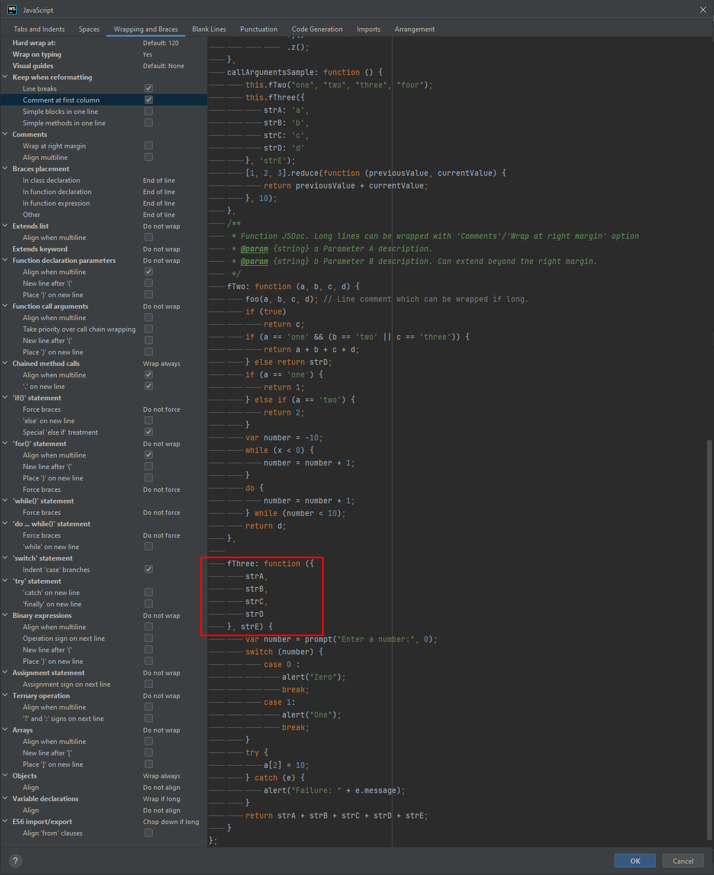Image resolution: width=714 pixels, height=875 pixels.
Task: Open the Punctuation tab
Action: click(259, 29)
